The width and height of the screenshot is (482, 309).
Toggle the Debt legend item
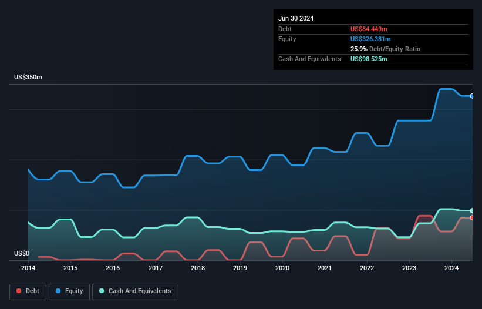(x=28, y=291)
